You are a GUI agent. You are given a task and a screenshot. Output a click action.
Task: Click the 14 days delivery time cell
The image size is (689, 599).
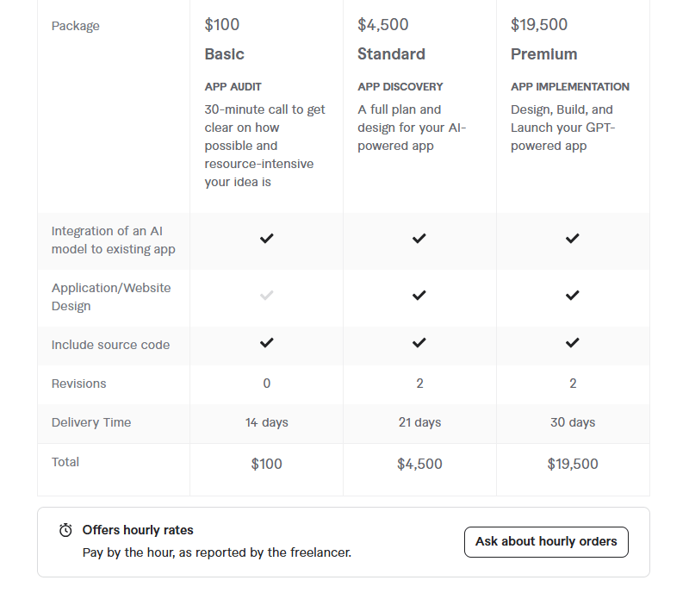click(x=267, y=422)
